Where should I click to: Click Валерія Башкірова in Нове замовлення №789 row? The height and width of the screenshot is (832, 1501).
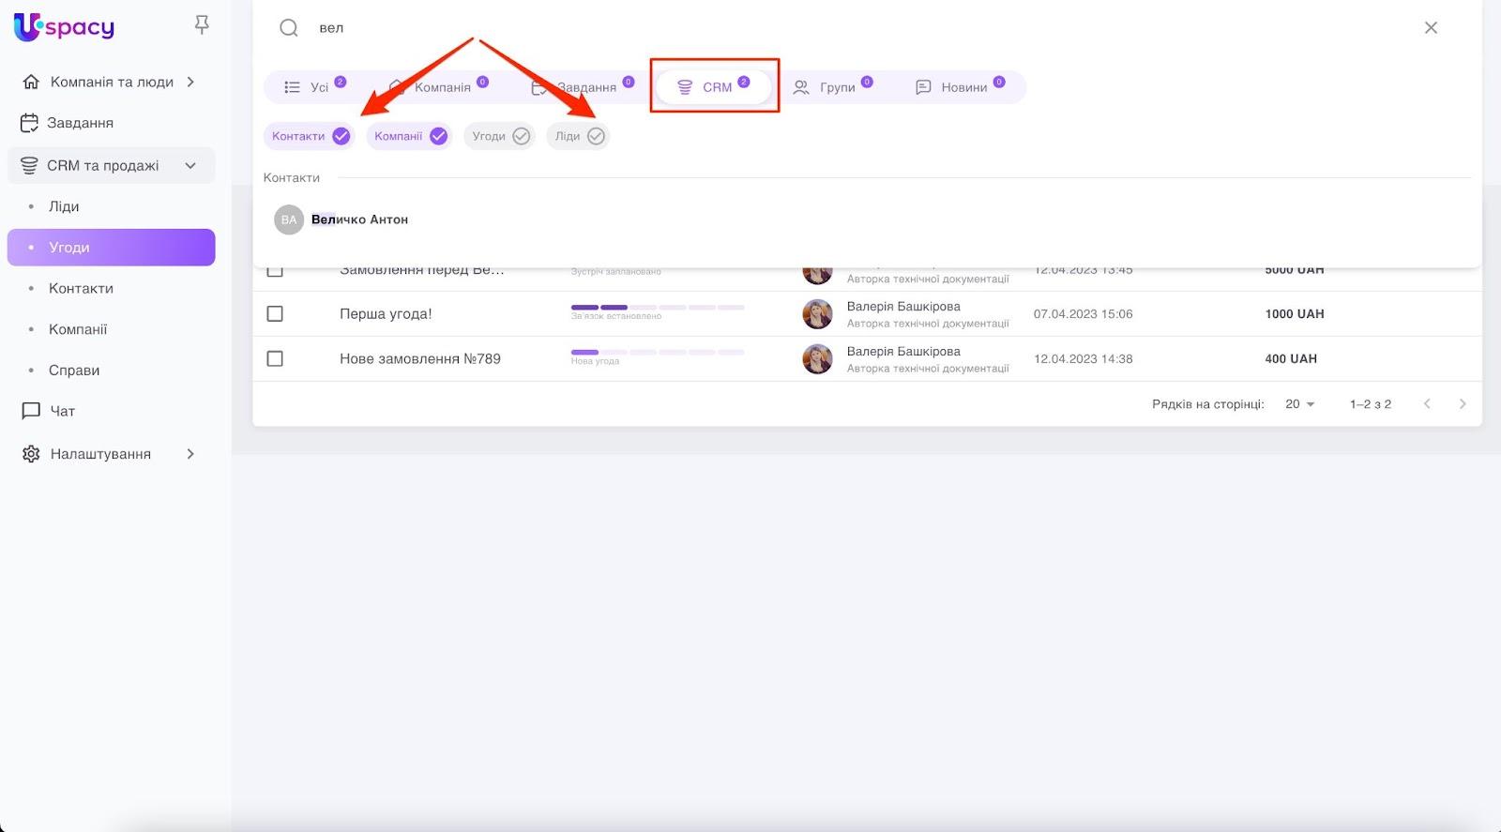point(903,352)
